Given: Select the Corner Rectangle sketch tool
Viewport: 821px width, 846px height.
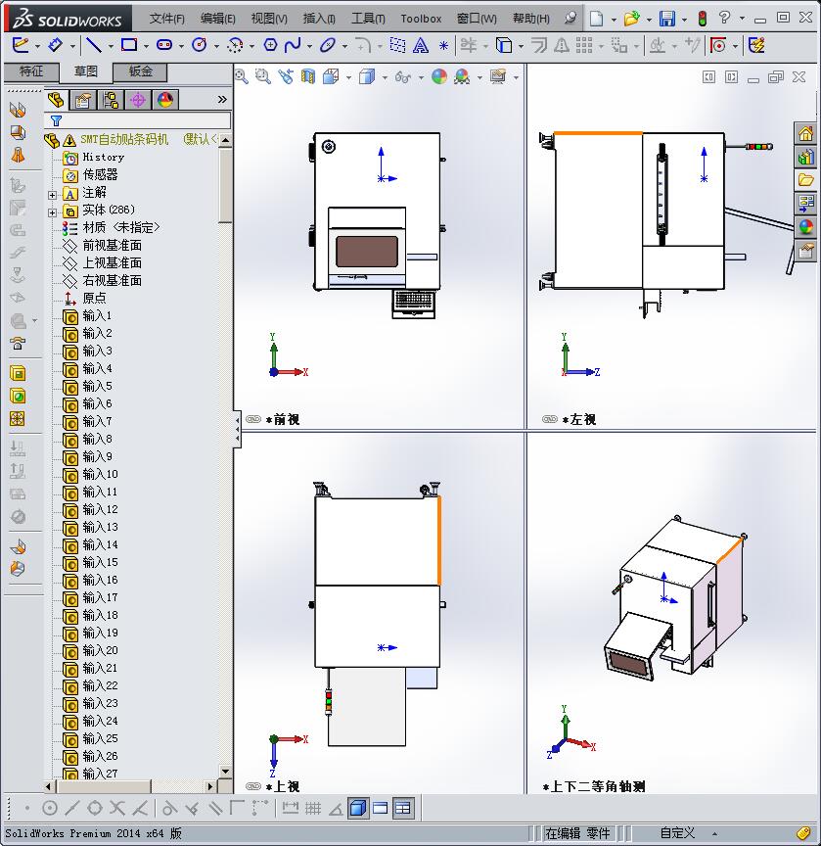Looking at the screenshot, I should tap(129, 45).
